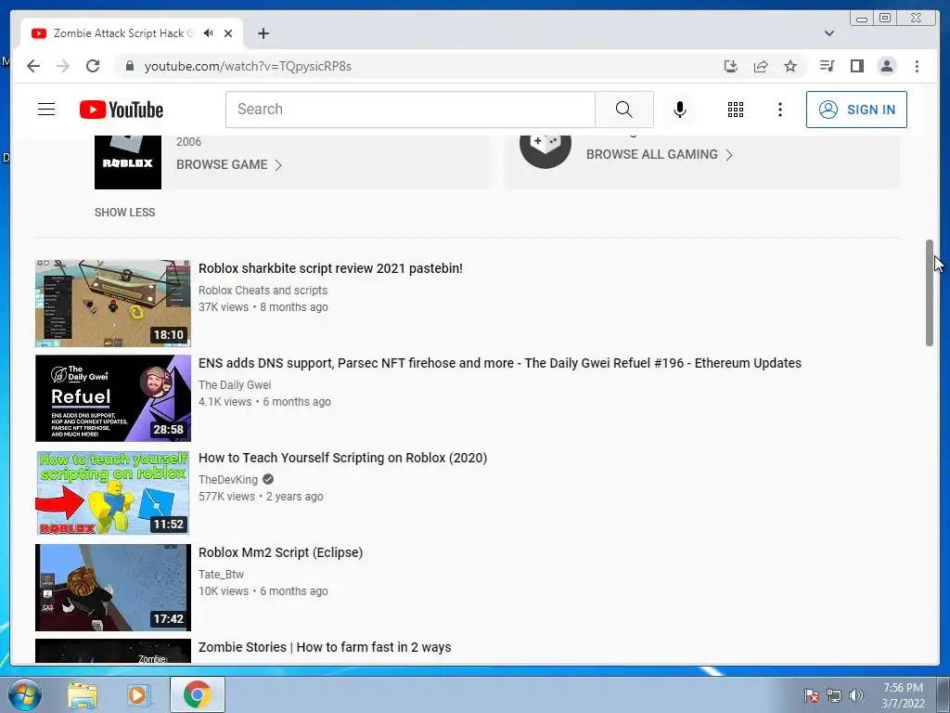Image resolution: width=950 pixels, height=713 pixels.
Task: Click '577K views' under TheDevKing video
Action: coord(226,497)
